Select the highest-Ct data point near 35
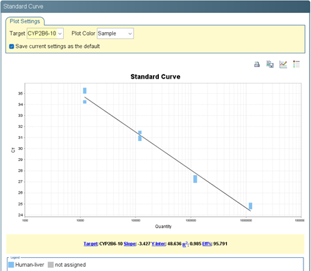Viewport: 311px width, 271px height. coord(85,90)
